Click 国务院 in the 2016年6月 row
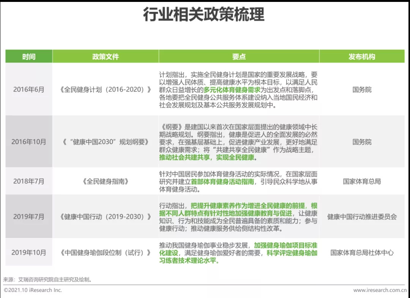The width and height of the screenshot is (410, 298). tap(362, 90)
